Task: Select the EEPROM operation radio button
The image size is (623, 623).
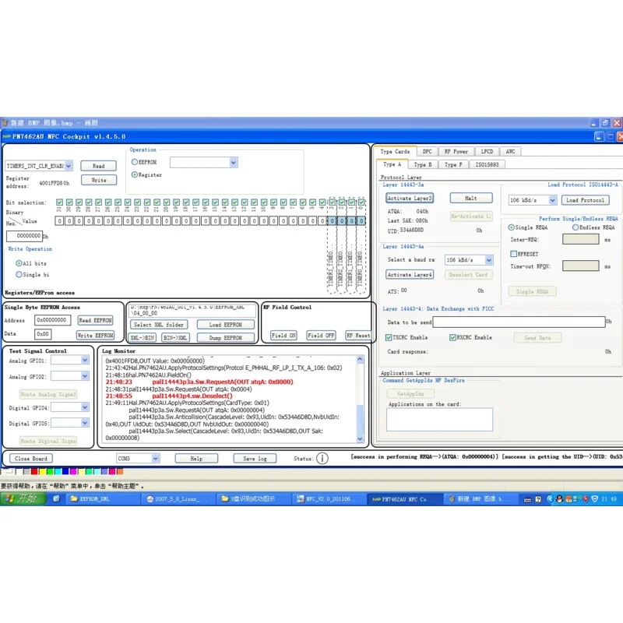Action: pyautogui.click(x=134, y=162)
